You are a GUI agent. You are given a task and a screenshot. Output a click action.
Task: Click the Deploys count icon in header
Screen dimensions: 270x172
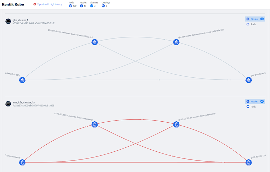[103, 6]
